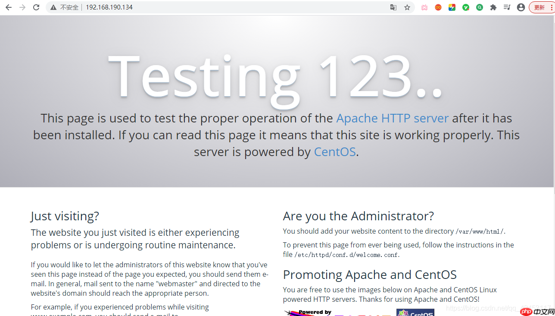The height and width of the screenshot is (316, 555).
Task: Open the green magnifier search extension
Action: (480, 7)
